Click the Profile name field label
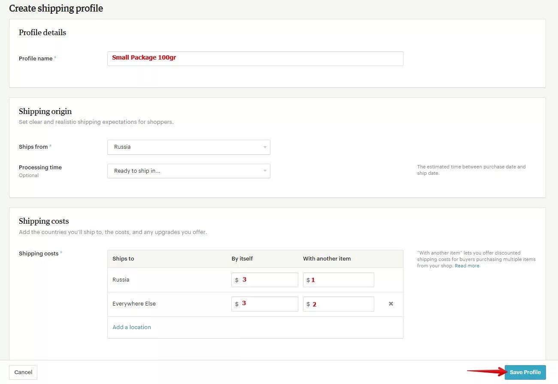The image size is (558, 384). click(x=36, y=59)
